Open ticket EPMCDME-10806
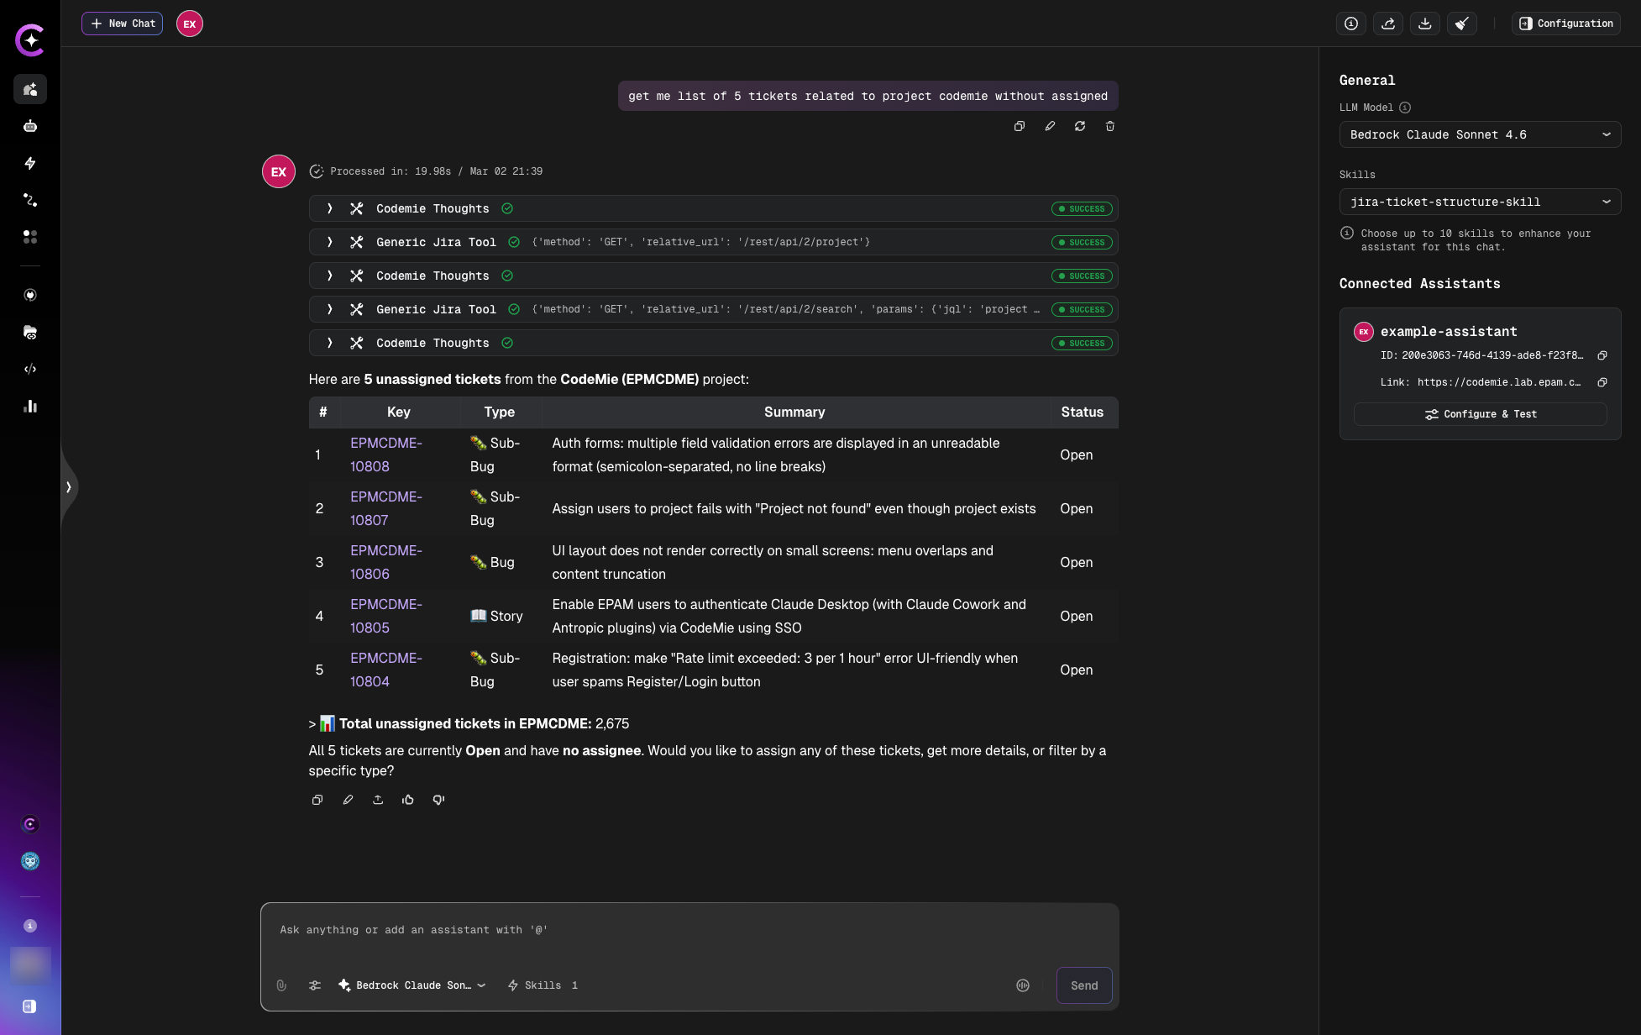 386,562
